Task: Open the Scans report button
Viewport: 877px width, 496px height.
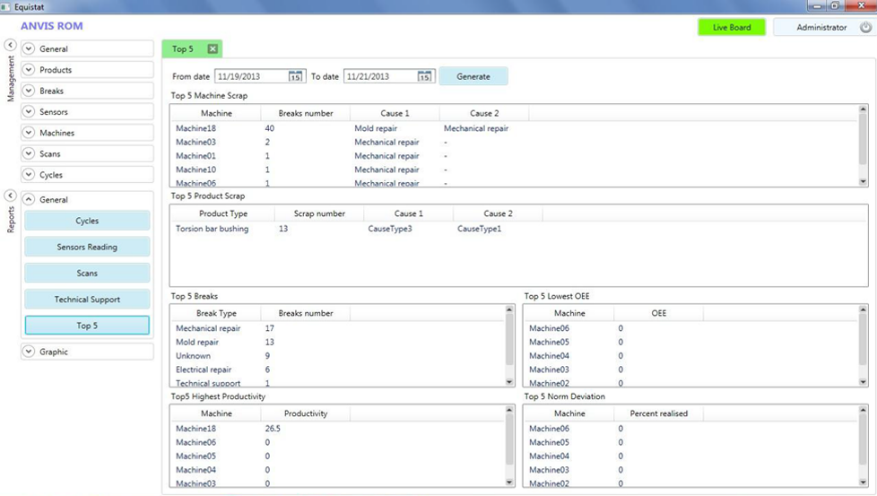Action: point(87,273)
